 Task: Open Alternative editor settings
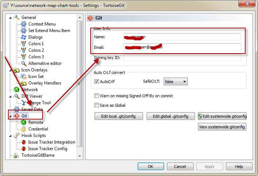(45, 63)
